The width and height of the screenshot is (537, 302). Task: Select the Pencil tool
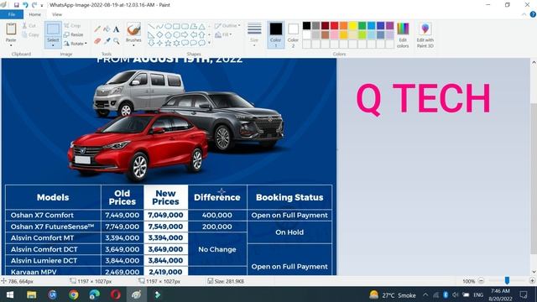tap(97, 29)
